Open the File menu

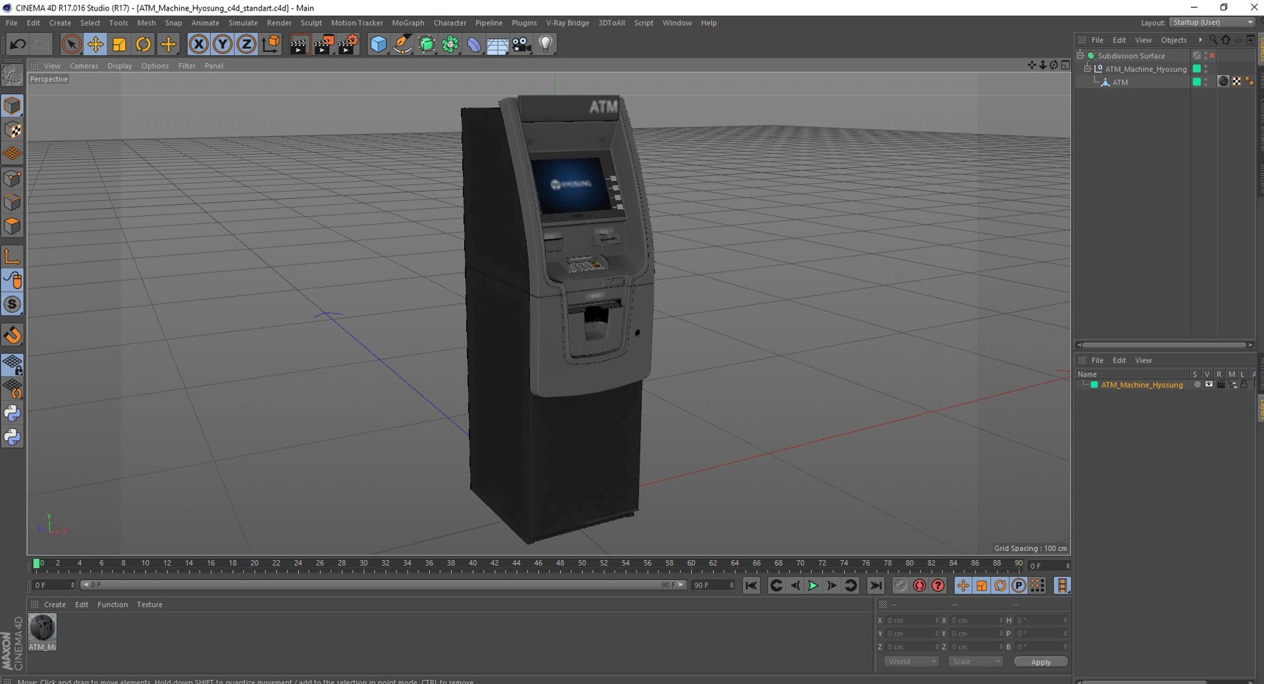11,22
